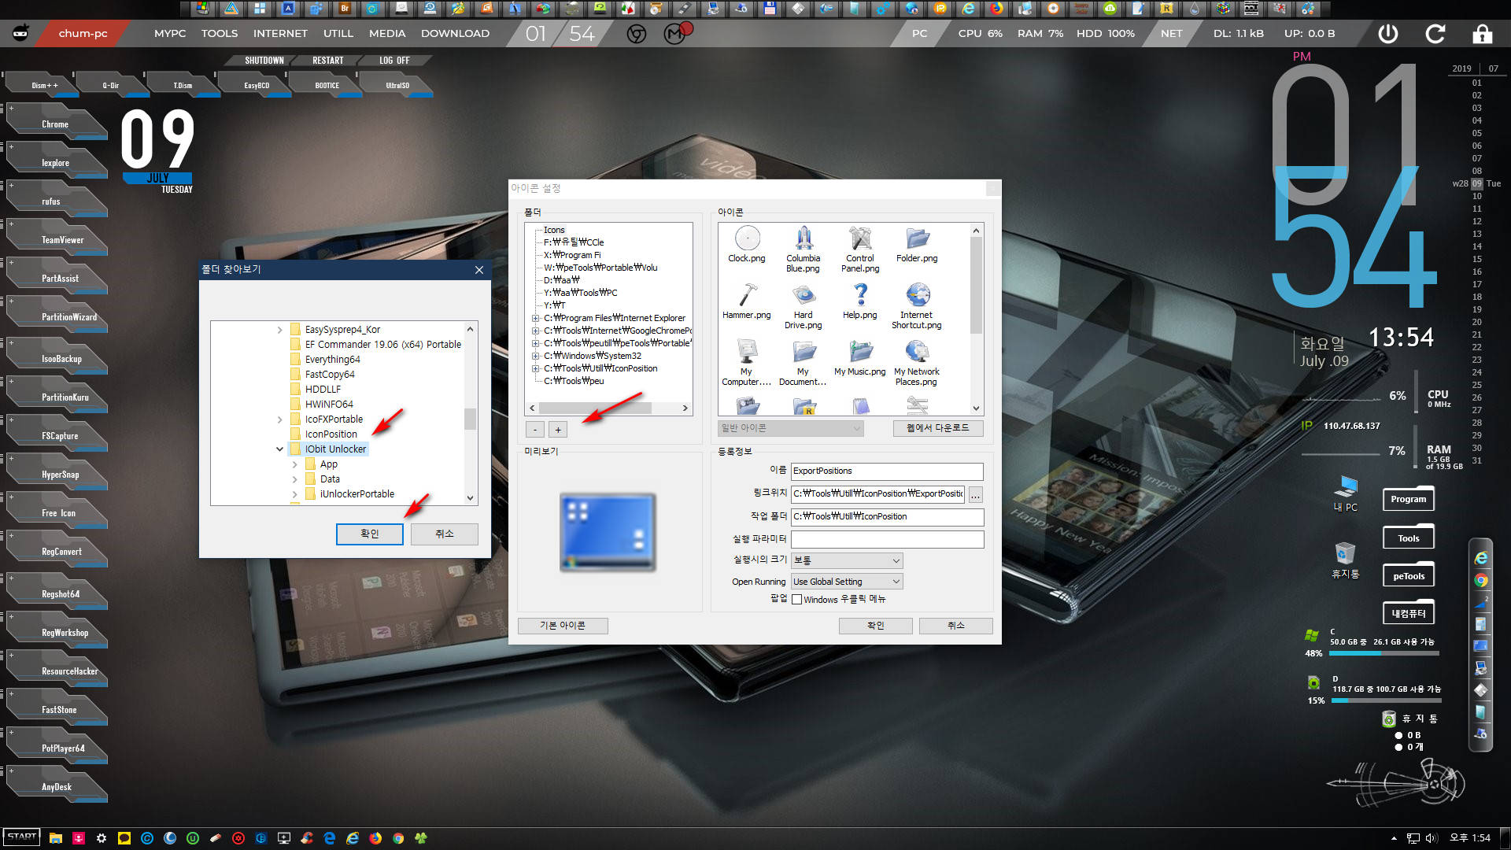Click the lock icon in top bar

(1483, 34)
